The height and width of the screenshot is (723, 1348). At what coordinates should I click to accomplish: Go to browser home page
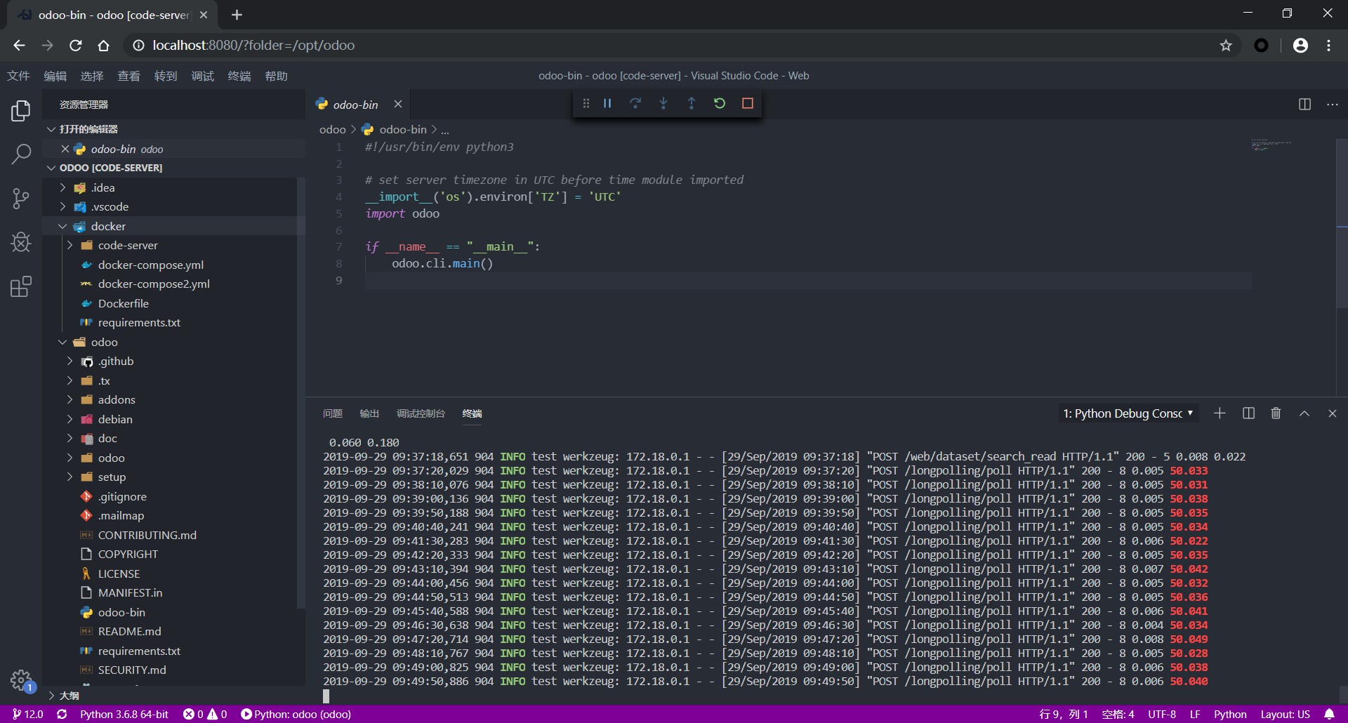[x=103, y=46]
